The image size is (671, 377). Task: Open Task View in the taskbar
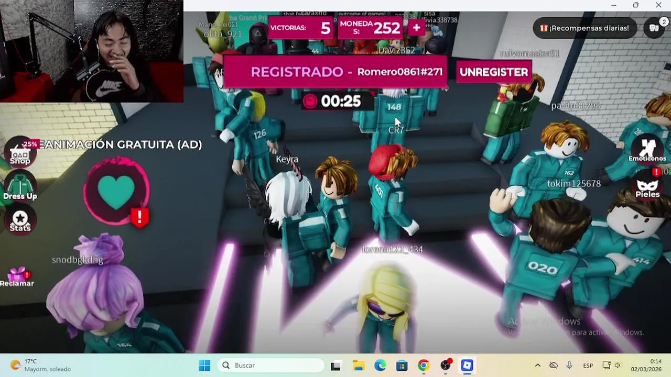click(335, 365)
